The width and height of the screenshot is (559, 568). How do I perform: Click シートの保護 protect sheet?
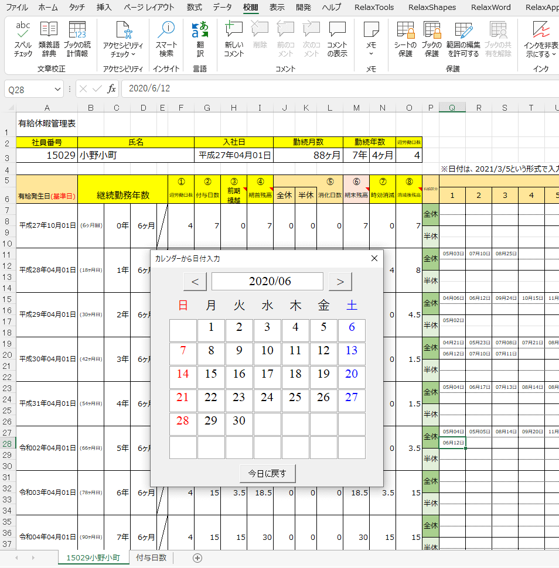(x=405, y=39)
